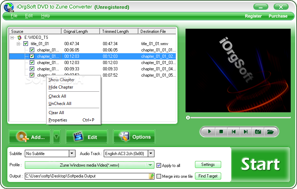Click the Trimmed Length column header
297x189 pixels.
(119, 31)
